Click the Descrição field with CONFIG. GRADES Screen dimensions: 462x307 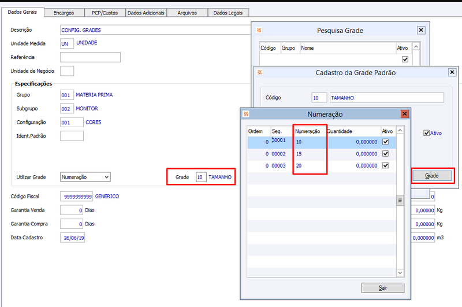click(155, 30)
